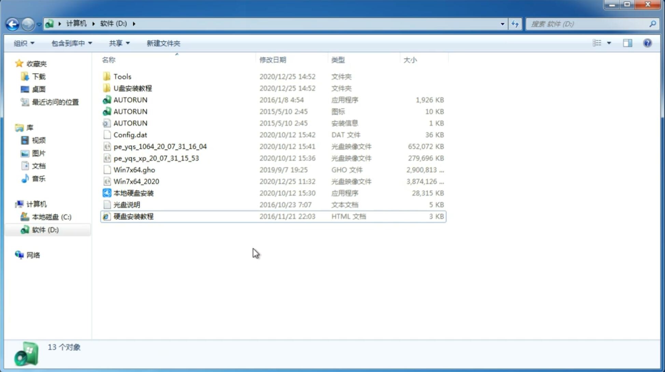Open the Tools folder
This screenshot has height=372, width=665.
122,76
